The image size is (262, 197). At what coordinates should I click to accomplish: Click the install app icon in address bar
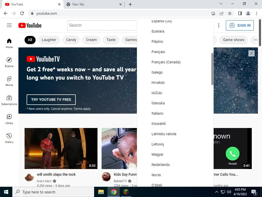point(213,13)
